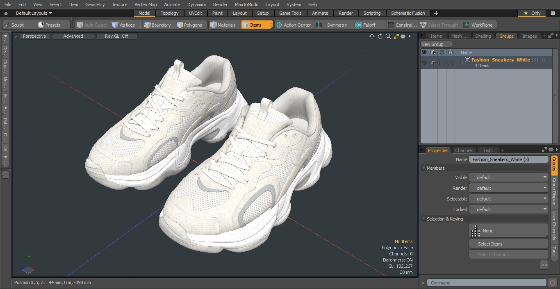Expand the Fashion_Sneakers_White group tree
Image resolution: width=560 pixels, height=289 pixels.
pos(462,63)
